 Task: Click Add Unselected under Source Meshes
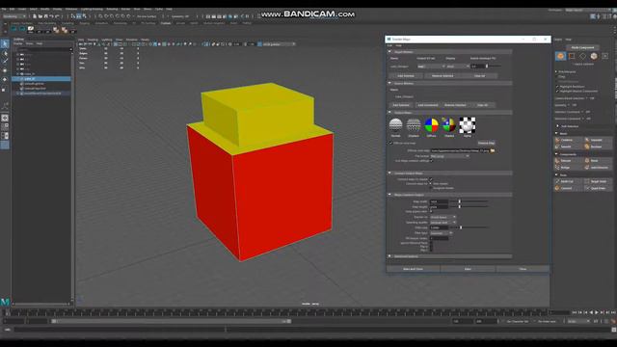pos(428,105)
